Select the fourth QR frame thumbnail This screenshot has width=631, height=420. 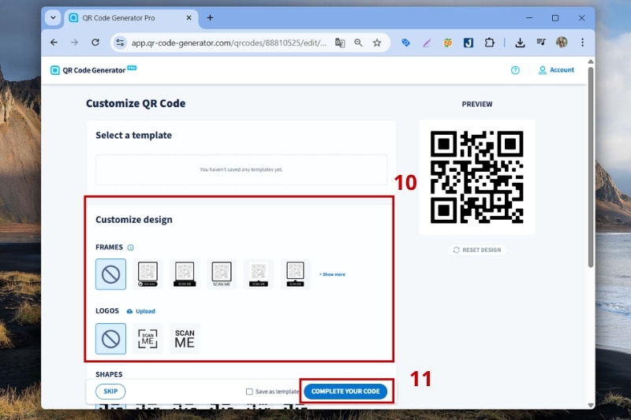click(x=259, y=274)
